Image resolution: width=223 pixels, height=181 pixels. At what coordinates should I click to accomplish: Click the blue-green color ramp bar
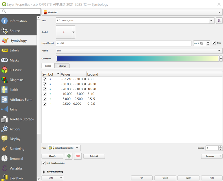(x=137, y=59)
